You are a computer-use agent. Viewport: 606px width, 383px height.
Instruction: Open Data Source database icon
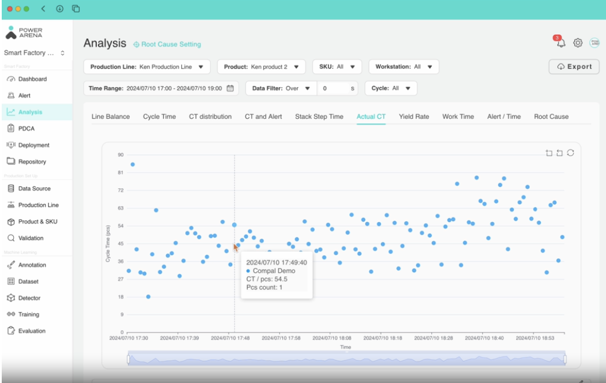(x=11, y=188)
